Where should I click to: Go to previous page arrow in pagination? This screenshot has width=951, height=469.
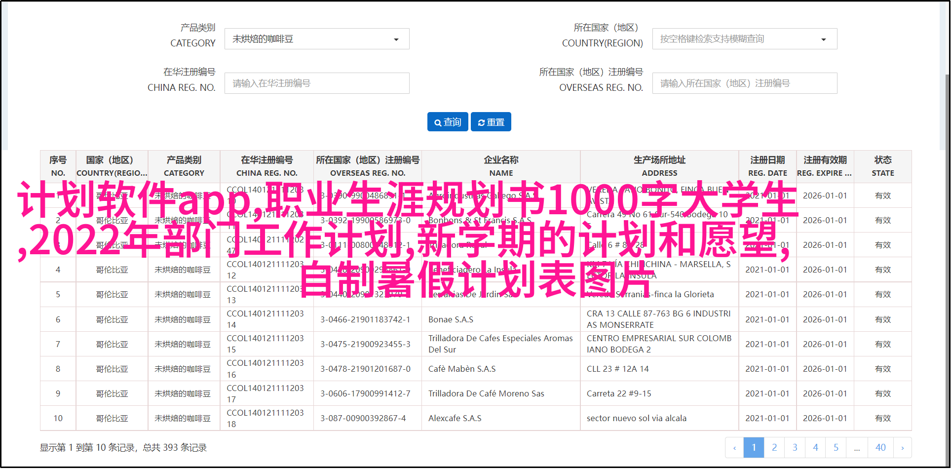point(734,448)
